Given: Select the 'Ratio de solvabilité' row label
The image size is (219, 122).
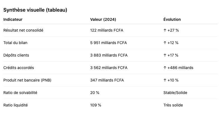Looking at the screenshot, I should point(20,93).
